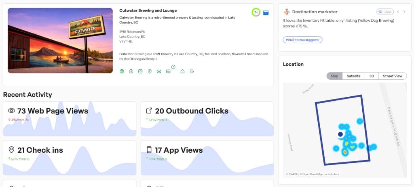Viewport: 414px width, 187px height.
Task: Open the Facebook icon link
Action: point(131,71)
